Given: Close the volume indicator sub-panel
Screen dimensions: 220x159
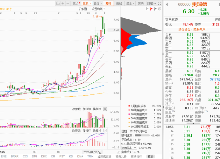Looking at the screenshot, I should [x=105, y=109].
